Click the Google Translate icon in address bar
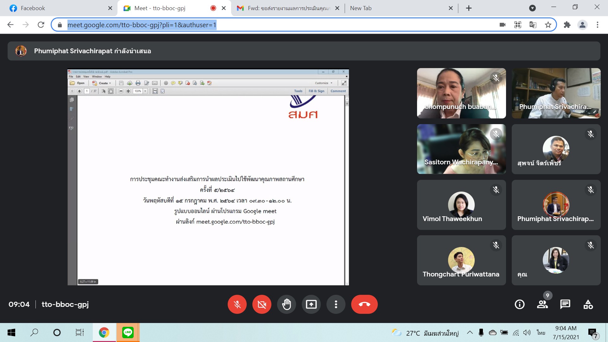The height and width of the screenshot is (342, 608). point(533,25)
